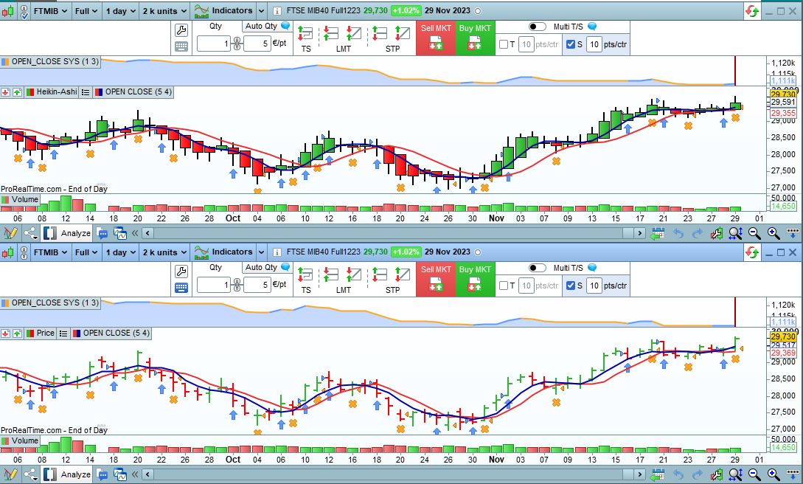Click Sell MKT button in top chart
This screenshot has height=484, width=803.
(x=436, y=38)
